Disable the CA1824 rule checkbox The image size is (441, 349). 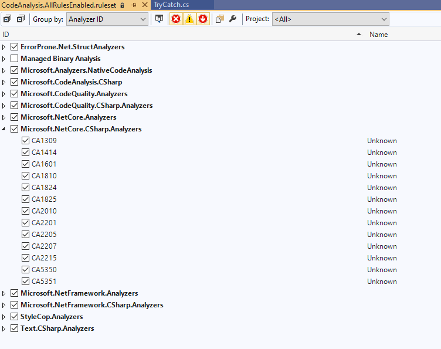click(25, 187)
